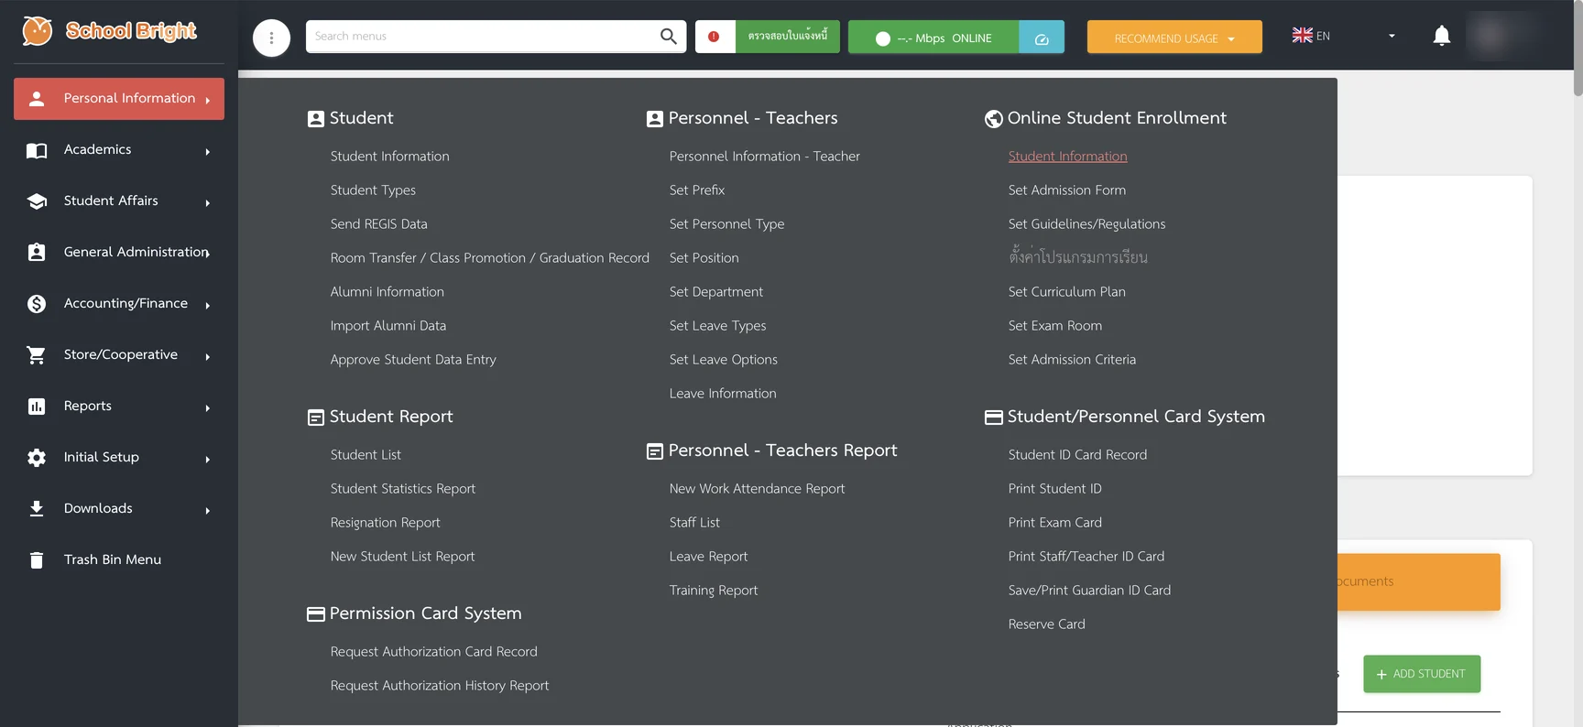Screen dimensions: 1583x727
Task: Click the green ADD STUDENT button
Action: (x=1422, y=674)
